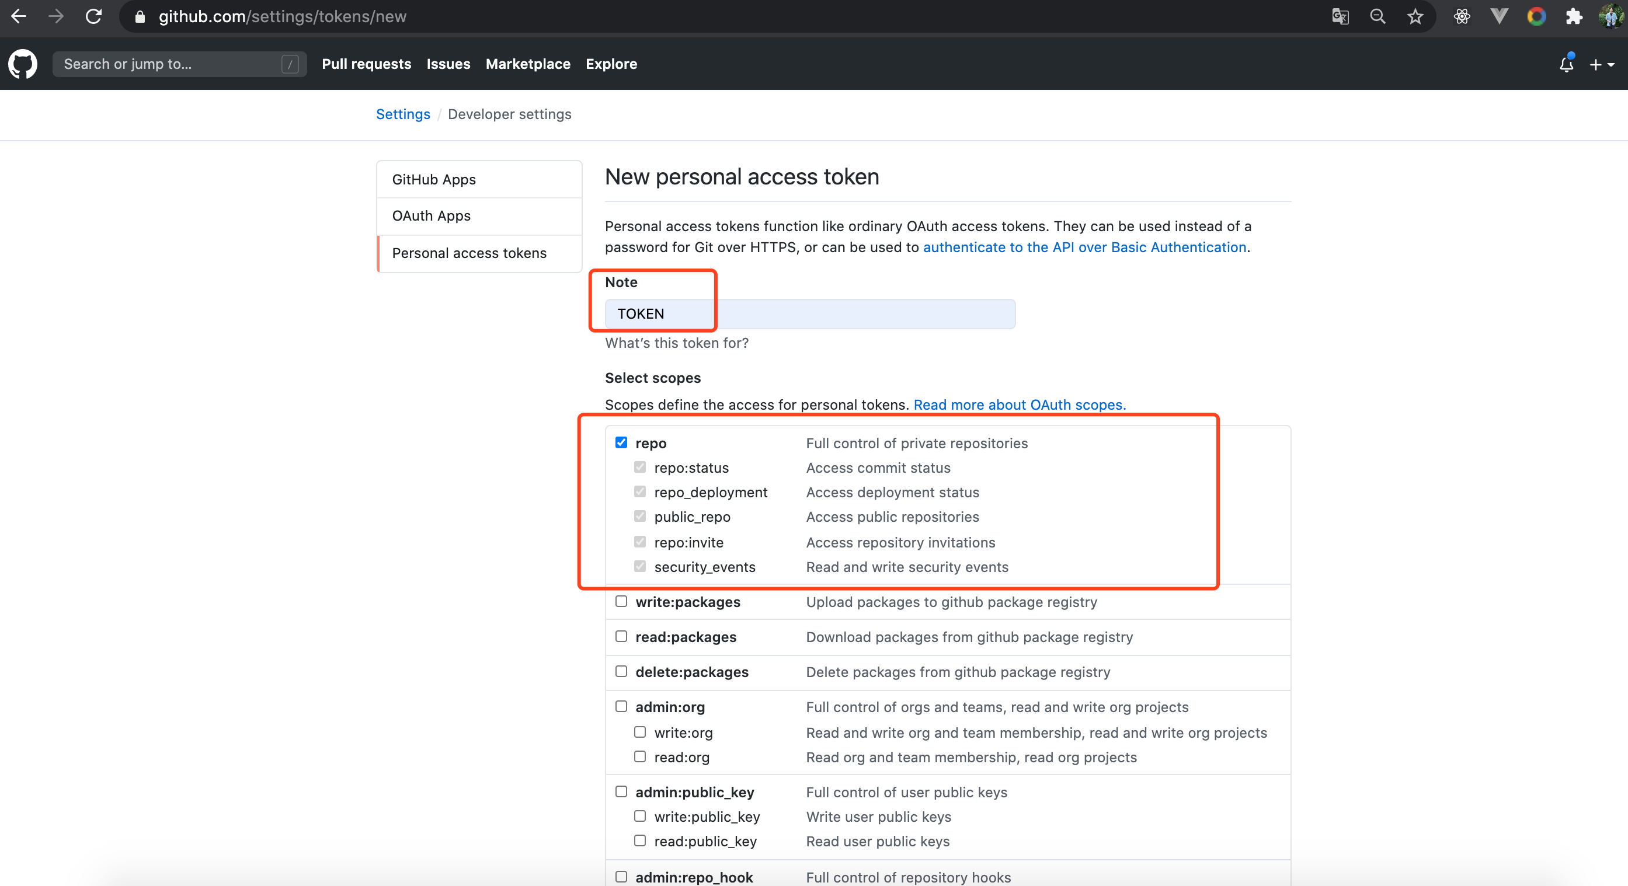Image resolution: width=1628 pixels, height=886 pixels.
Task: Open Issues in top navigation
Action: [x=448, y=64]
